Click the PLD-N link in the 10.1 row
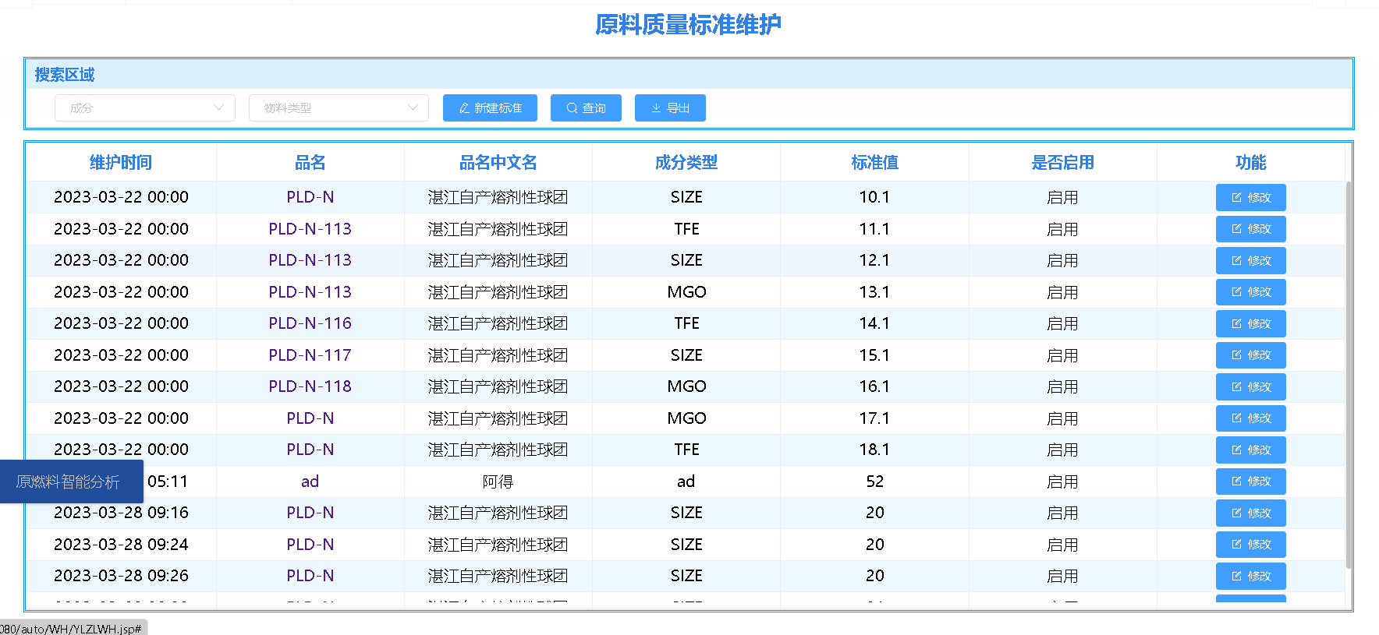Image resolution: width=1379 pixels, height=635 pixels. point(310,197)
